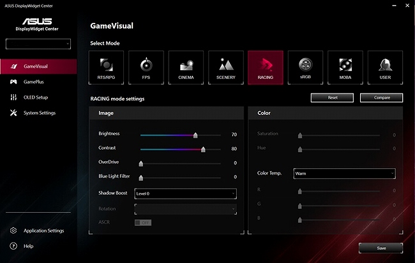Pick the SCENERY mode tile
Screen dimensions: 415x263
pos(225,68)
